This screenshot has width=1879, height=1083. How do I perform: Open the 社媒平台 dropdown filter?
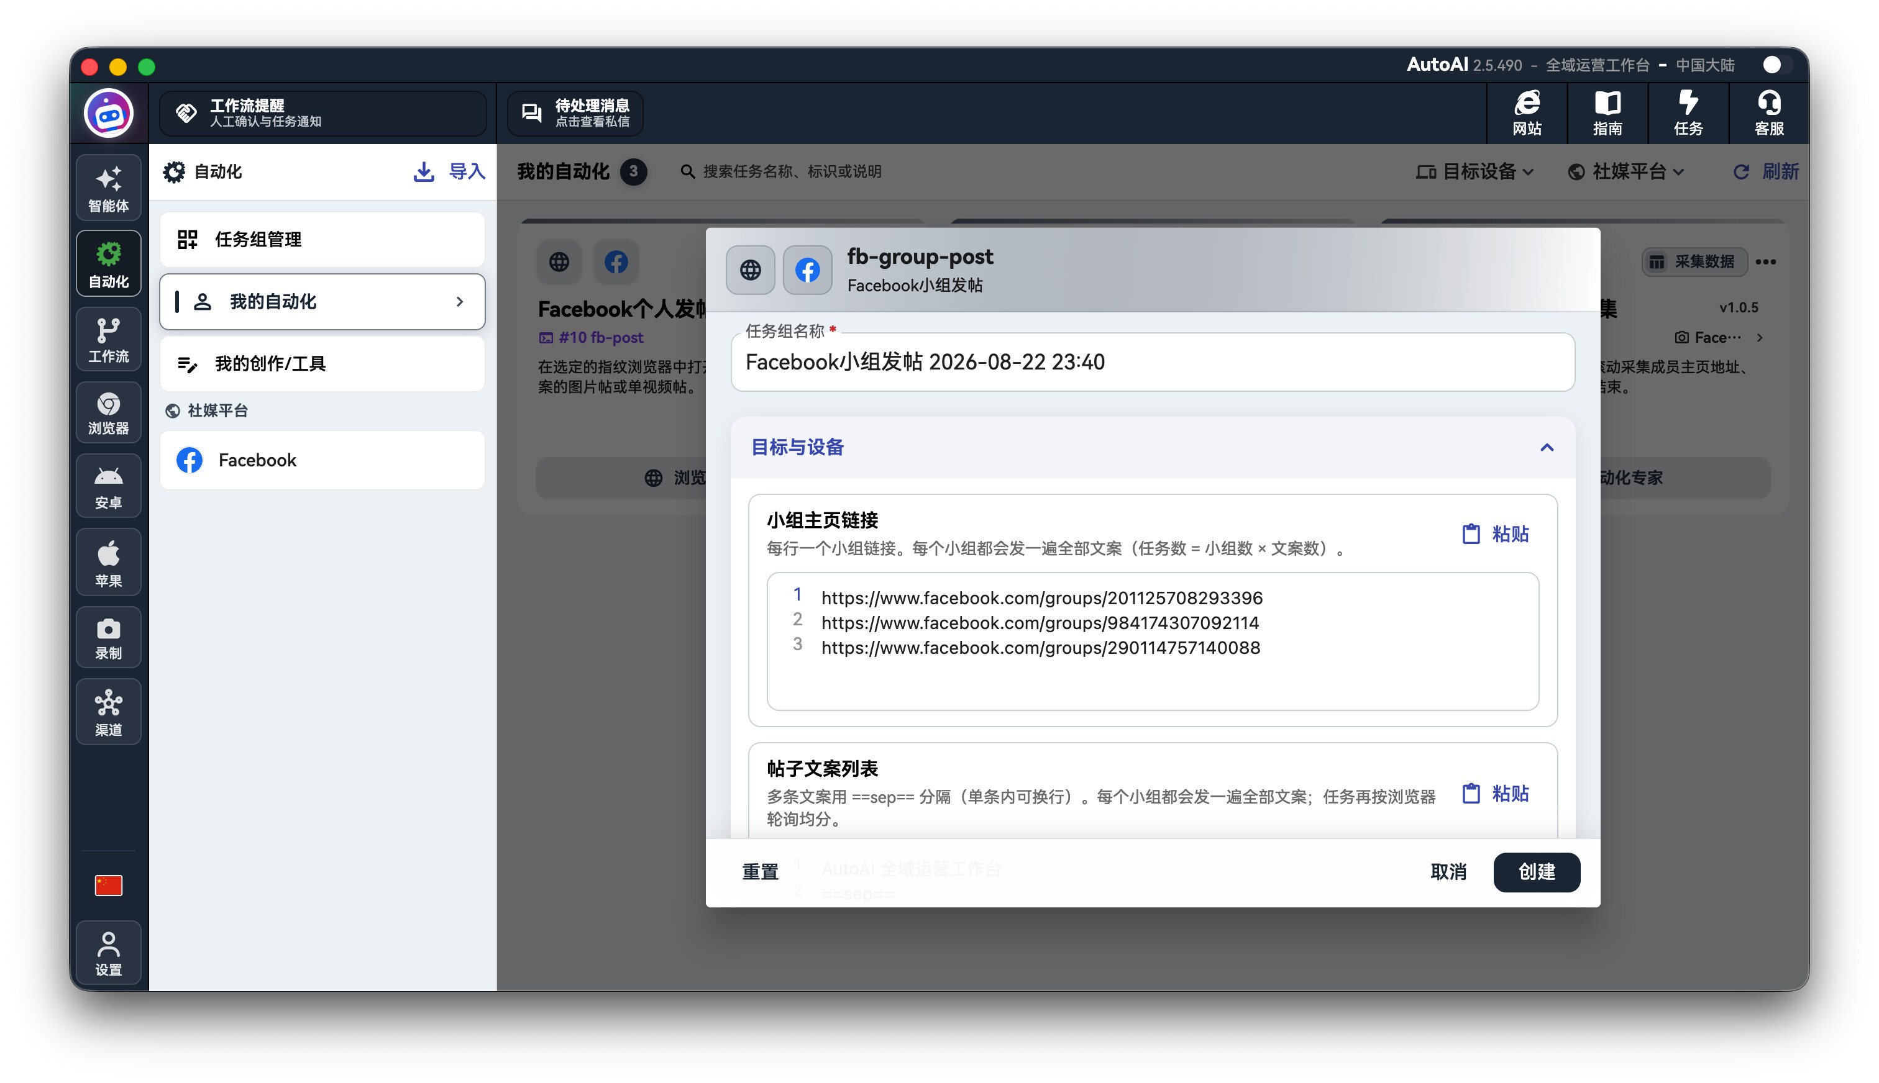coord(1625,172)
